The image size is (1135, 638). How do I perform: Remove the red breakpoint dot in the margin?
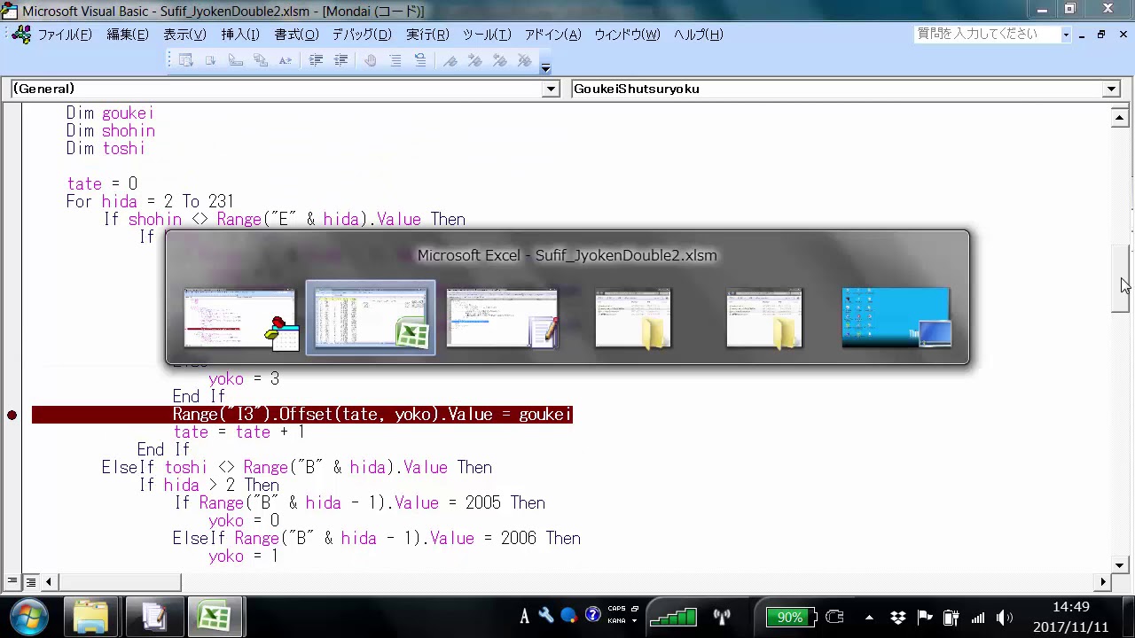click(x=12, y=415)
